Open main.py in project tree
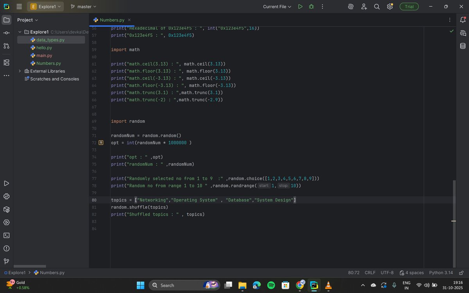The image size is (469, 293). pyautogui.click(x=44, y=55)
